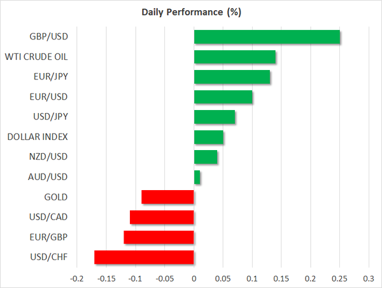Click the EUR/JPY green bar
The width and height of the screenshot is (382, 288).
[x=232, y=77]
